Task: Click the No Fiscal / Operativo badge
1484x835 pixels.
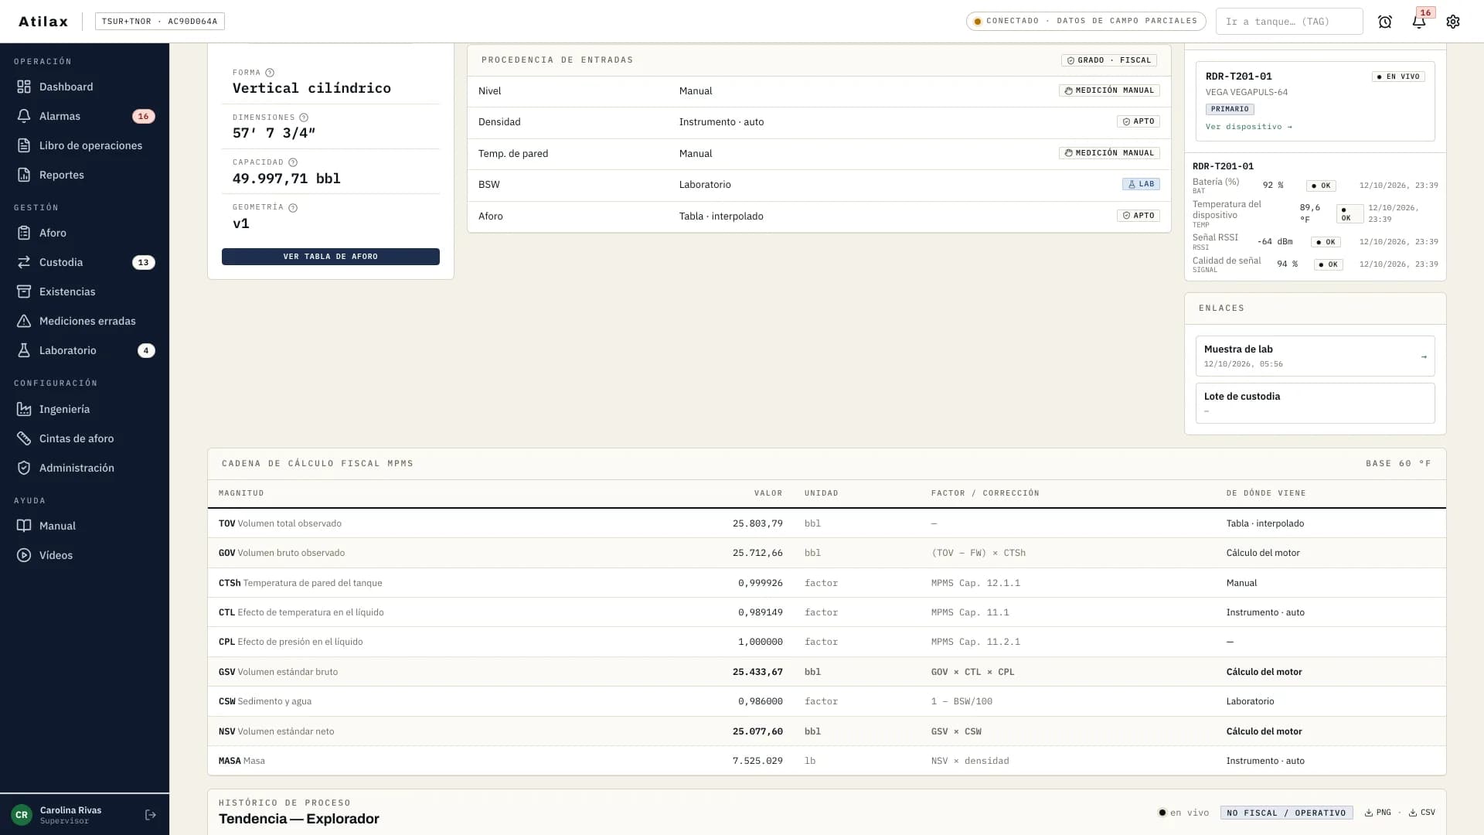Action: (1286, 813)
